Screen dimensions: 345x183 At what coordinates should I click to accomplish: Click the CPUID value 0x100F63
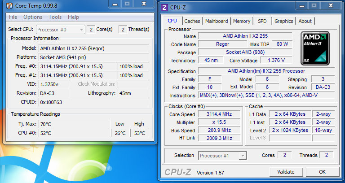point(94,102)
